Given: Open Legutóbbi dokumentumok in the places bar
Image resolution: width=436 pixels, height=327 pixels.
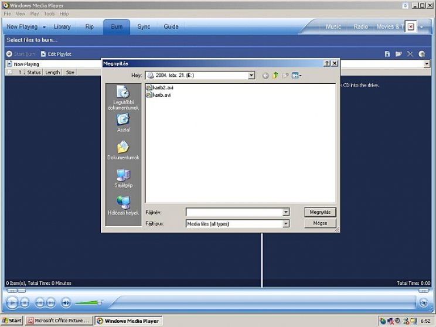Looking at the screenshot, I should click(123, 98).
